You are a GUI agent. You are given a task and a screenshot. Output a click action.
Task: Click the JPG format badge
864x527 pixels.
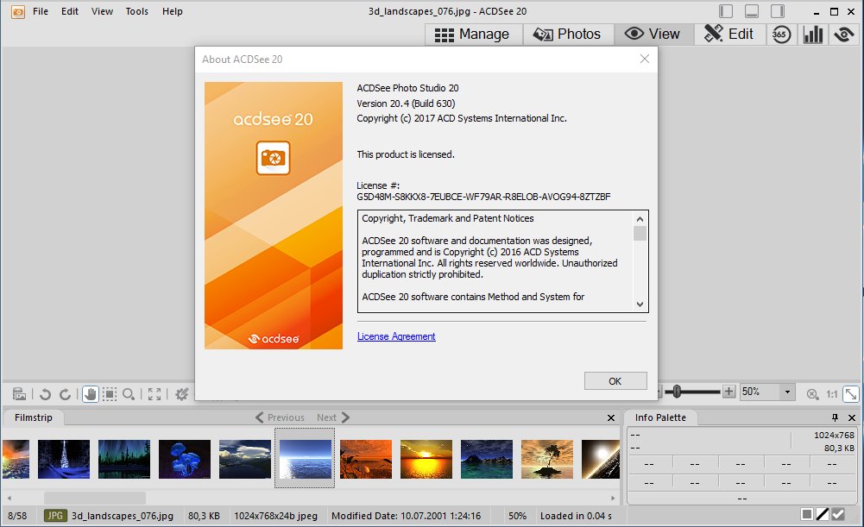tap(55, 516)
